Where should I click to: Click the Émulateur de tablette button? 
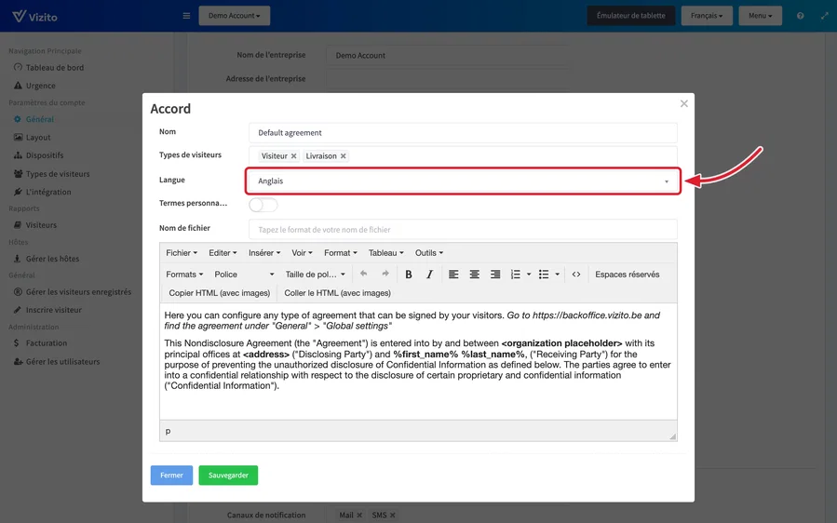(631, 16)
